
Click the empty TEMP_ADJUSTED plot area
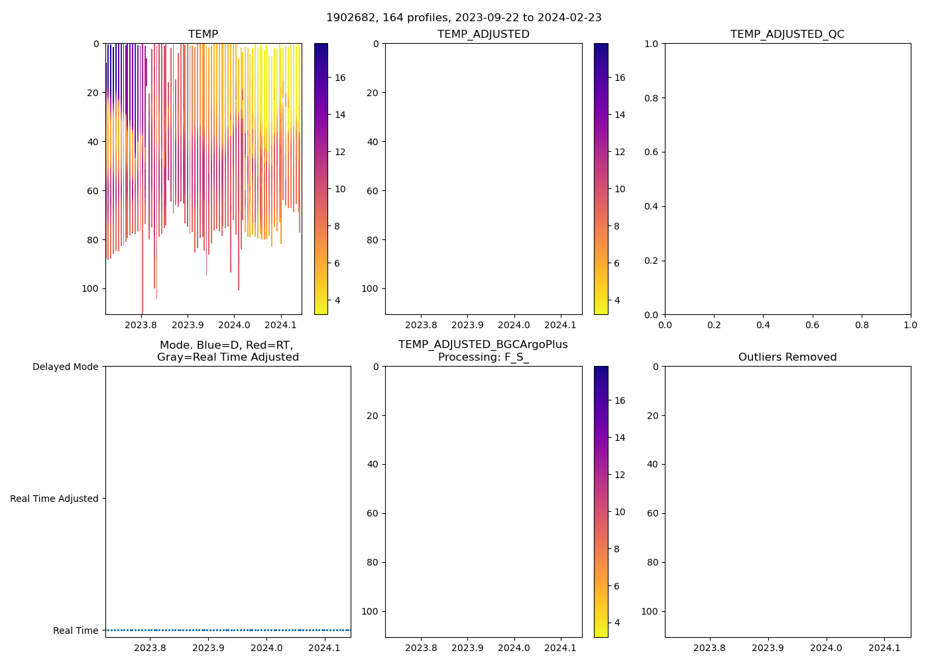point(483,179)
